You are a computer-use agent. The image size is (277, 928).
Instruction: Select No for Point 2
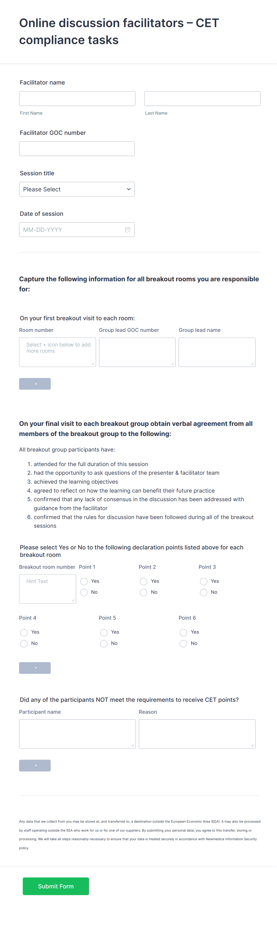[143, 592]
